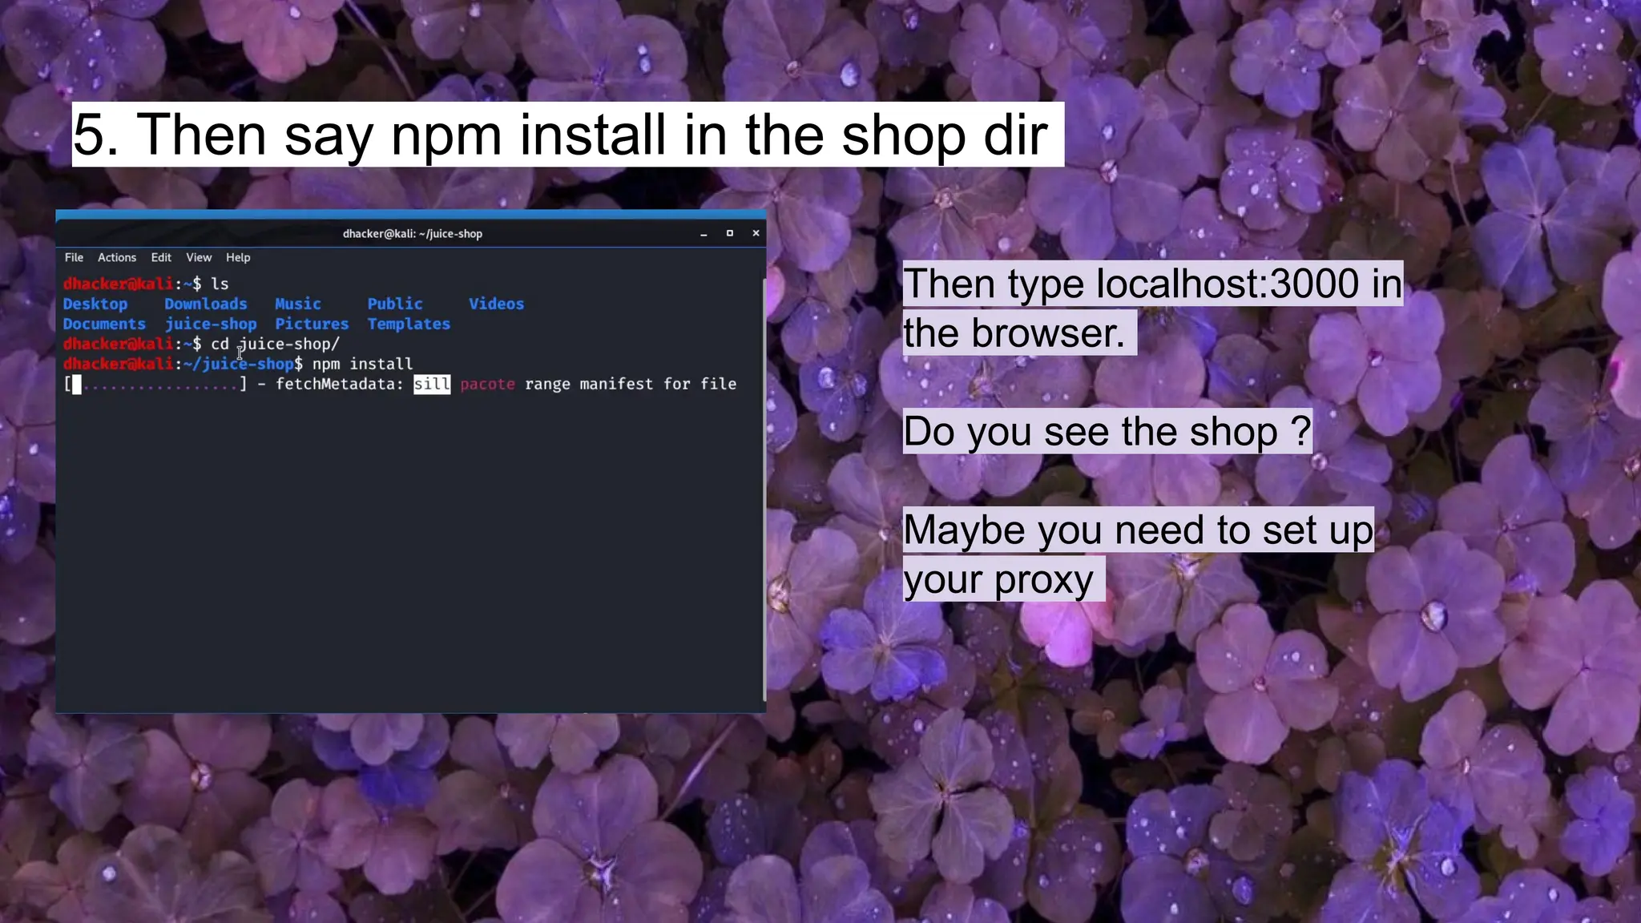Click the 'Desktop' directory name in terminal
This screenshot has width=1641, height=923.
95,304
